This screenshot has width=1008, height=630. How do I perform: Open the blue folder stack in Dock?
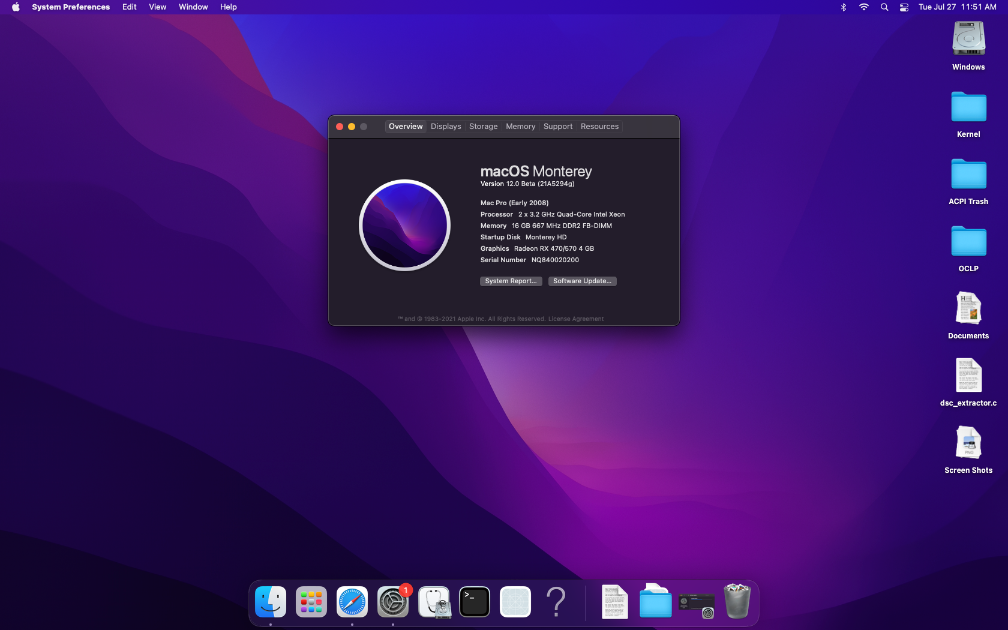click(x=656, y=601)
